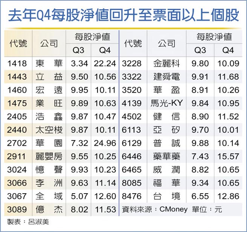Screen dimensions: 247x232
Task: Select Q3 value 3.34
Action: click(x=79, y=64)
